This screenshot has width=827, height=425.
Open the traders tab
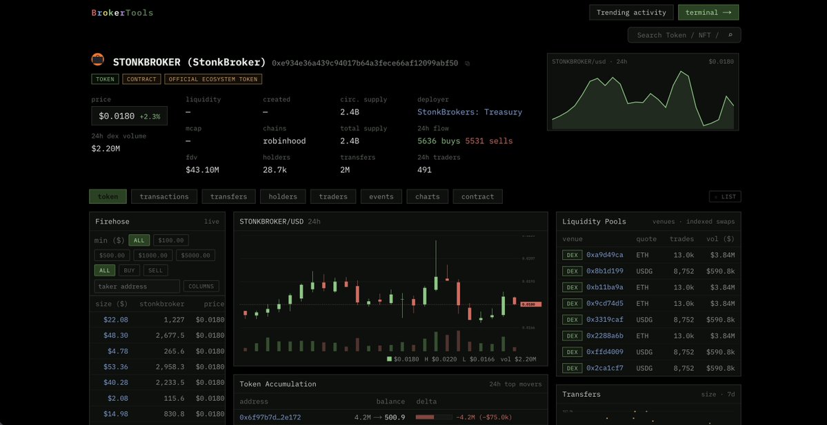click(333, 196)
